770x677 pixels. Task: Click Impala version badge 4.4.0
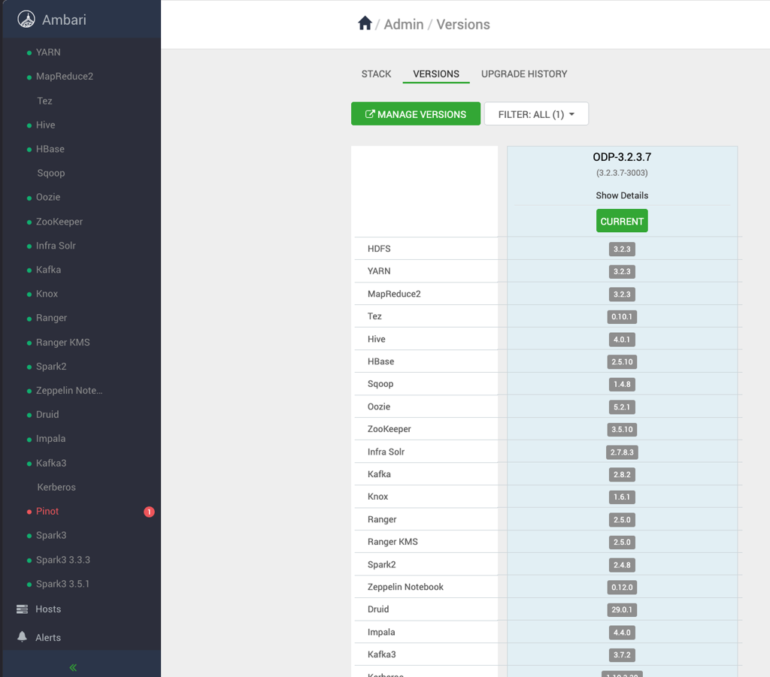pos(622,633)
